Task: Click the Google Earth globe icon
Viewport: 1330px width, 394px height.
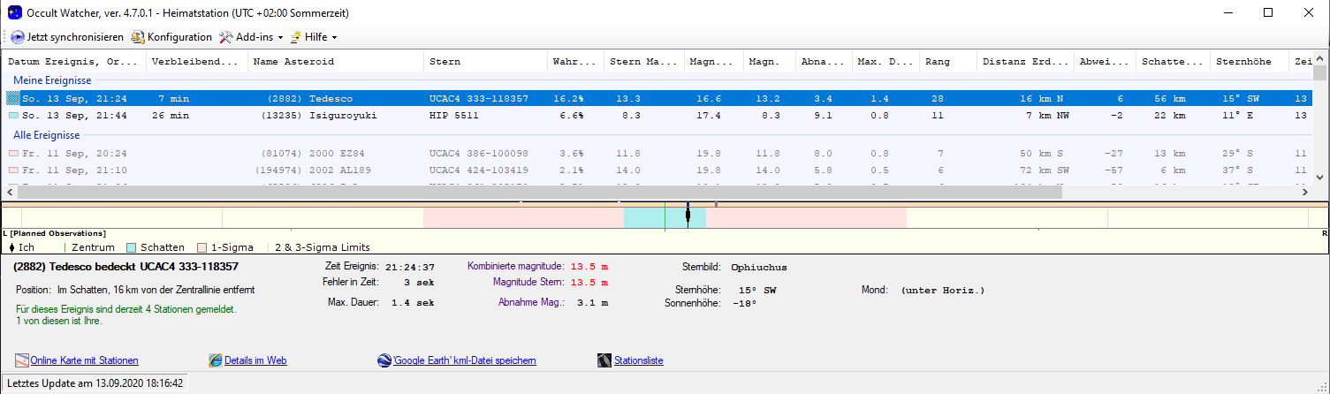Action: [384, 360]
